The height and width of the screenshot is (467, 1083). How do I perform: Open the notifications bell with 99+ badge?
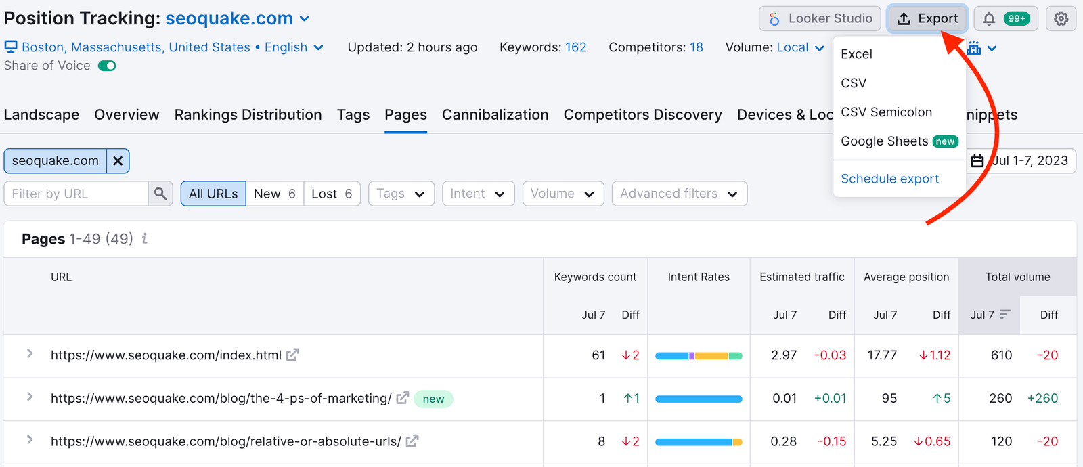(1006, 19)
